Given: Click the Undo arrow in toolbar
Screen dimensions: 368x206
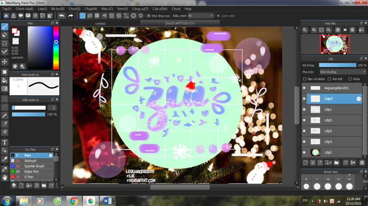Looking at the screenshot, I should (x=62, y=16).
